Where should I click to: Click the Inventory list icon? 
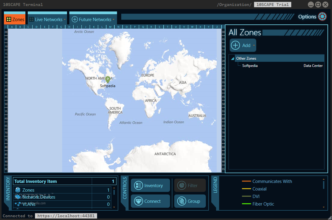click(x=139, y=185)
